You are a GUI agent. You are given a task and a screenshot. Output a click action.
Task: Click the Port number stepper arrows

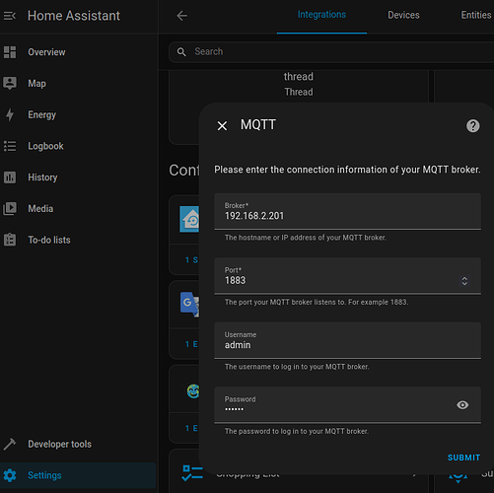click(x=464, y=281)
